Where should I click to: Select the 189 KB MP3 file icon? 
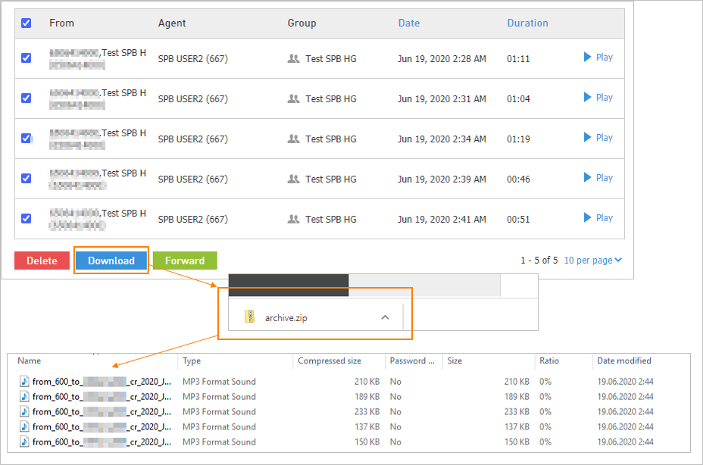24,396
